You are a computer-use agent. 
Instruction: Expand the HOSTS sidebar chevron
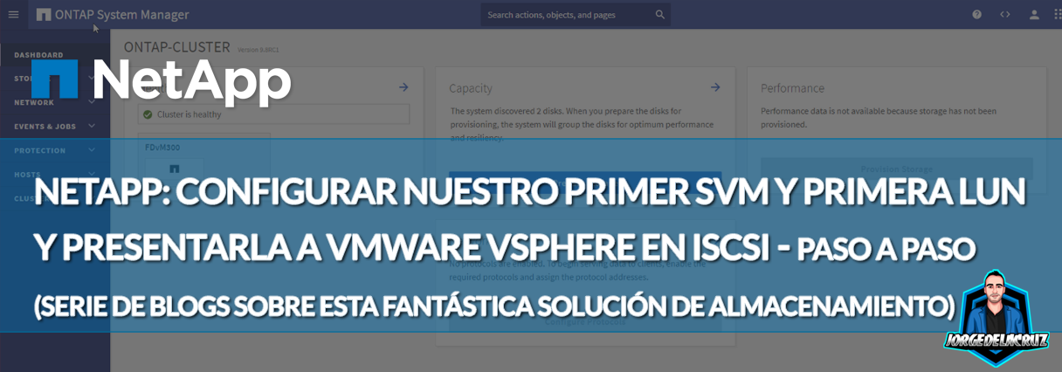[92, 175]
